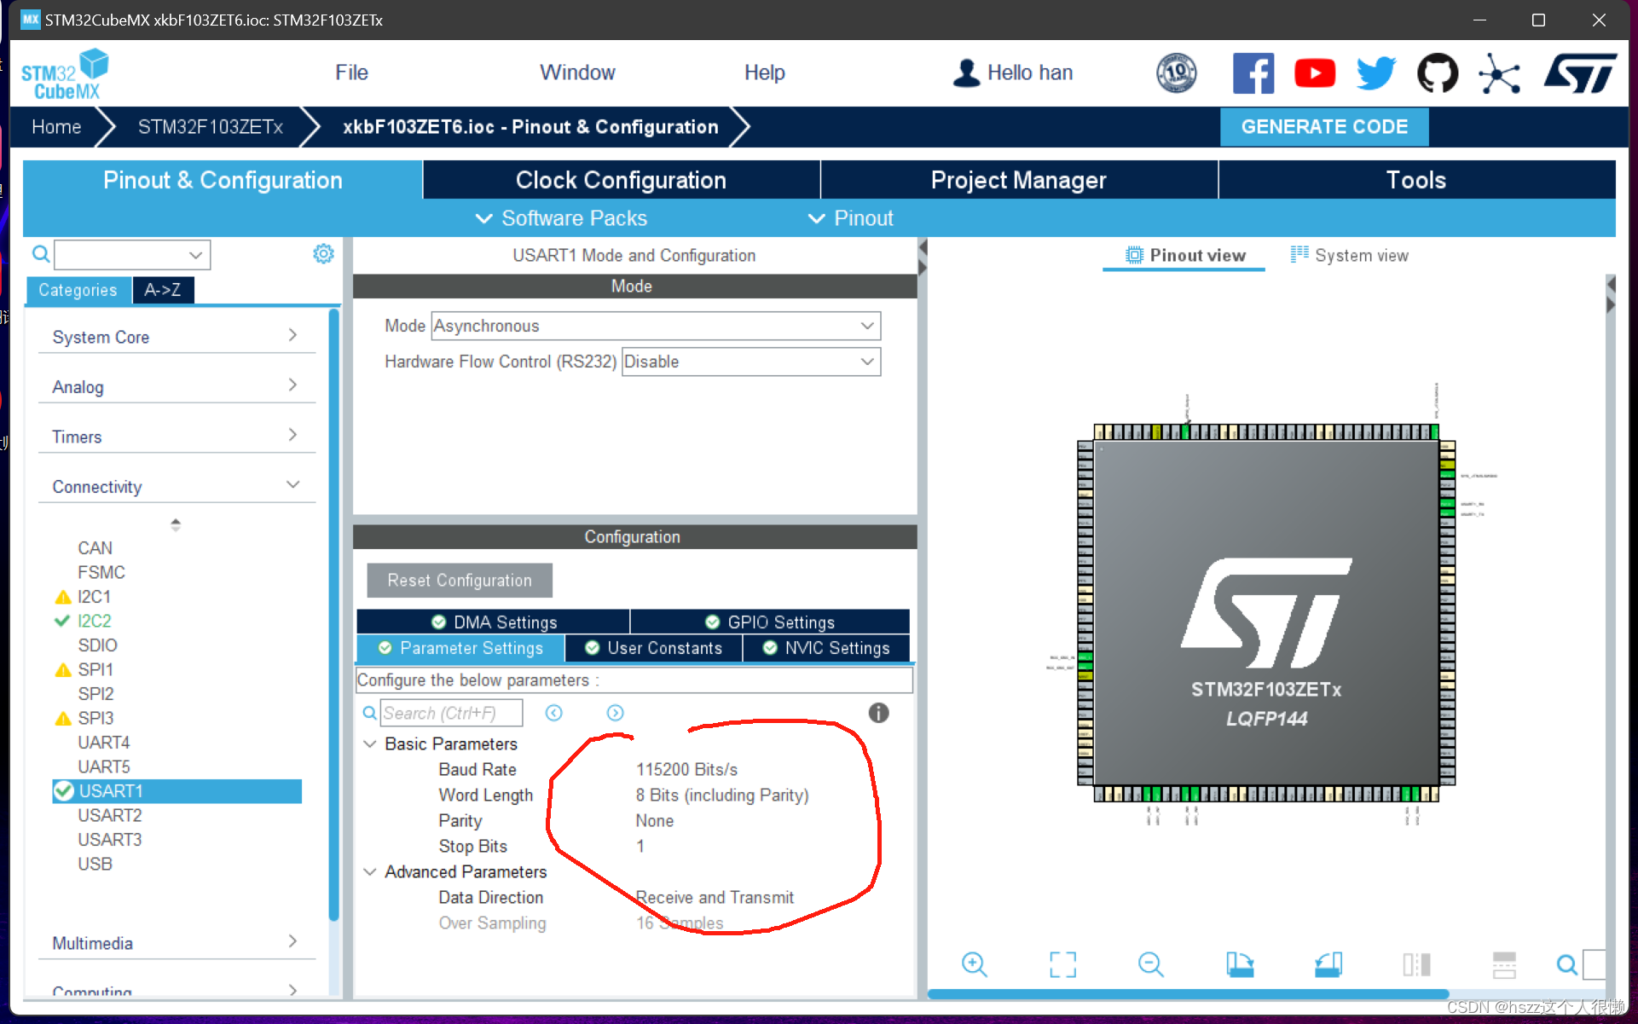The width and height of the screenshot is (1638, 1024).
Task: Open the Mode Asynchronous dropdown
Action: point(655,326)
